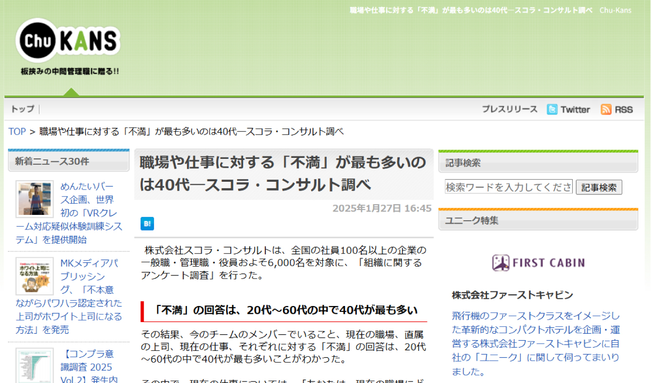Open めんたいバース企画 VRクレーム対応 news link
651x383 pixels.
pyautogui.click(x=69, y=213)
